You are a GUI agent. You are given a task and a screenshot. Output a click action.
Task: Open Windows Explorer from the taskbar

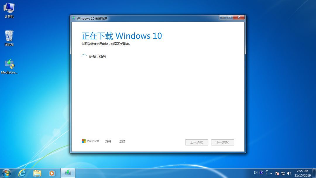coord(37,173)
